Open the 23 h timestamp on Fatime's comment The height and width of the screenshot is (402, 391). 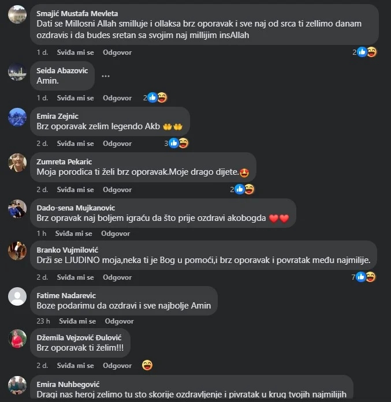pyautogui.click(x=43, y=321)
